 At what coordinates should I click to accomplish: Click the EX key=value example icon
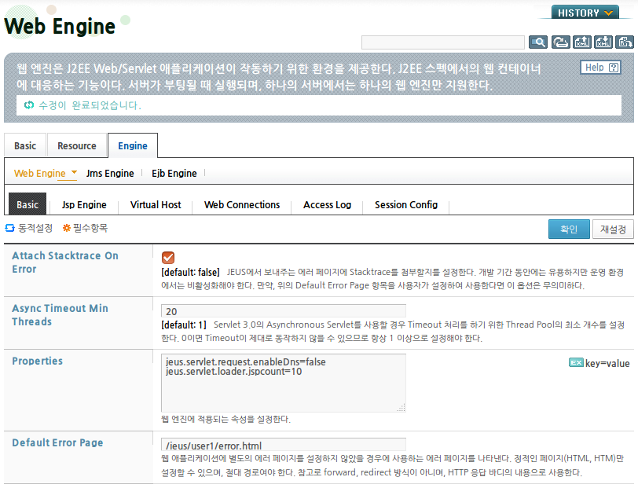pos(576,362)
